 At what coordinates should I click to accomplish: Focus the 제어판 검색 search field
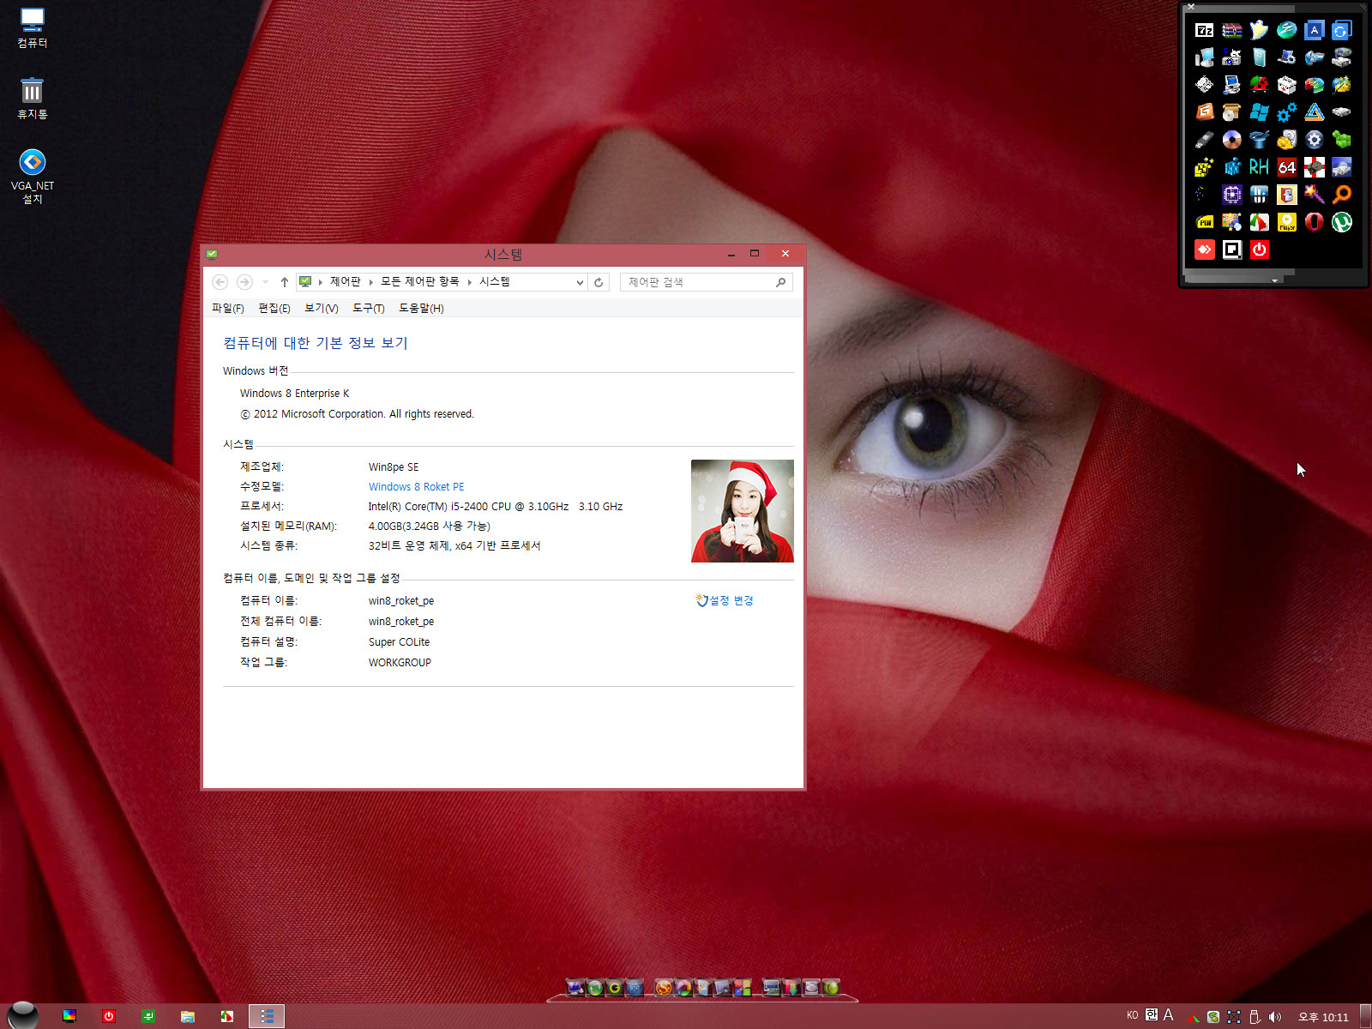tap(706, 282)
